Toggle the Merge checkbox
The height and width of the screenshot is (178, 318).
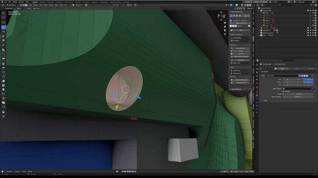[x=283, y=94]
